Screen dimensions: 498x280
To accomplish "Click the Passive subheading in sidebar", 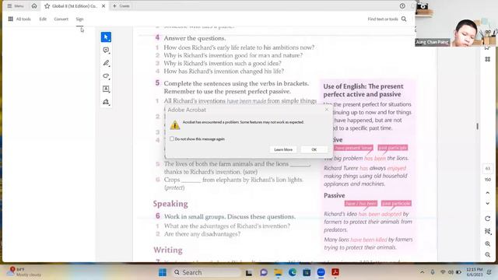I will 335,195.
